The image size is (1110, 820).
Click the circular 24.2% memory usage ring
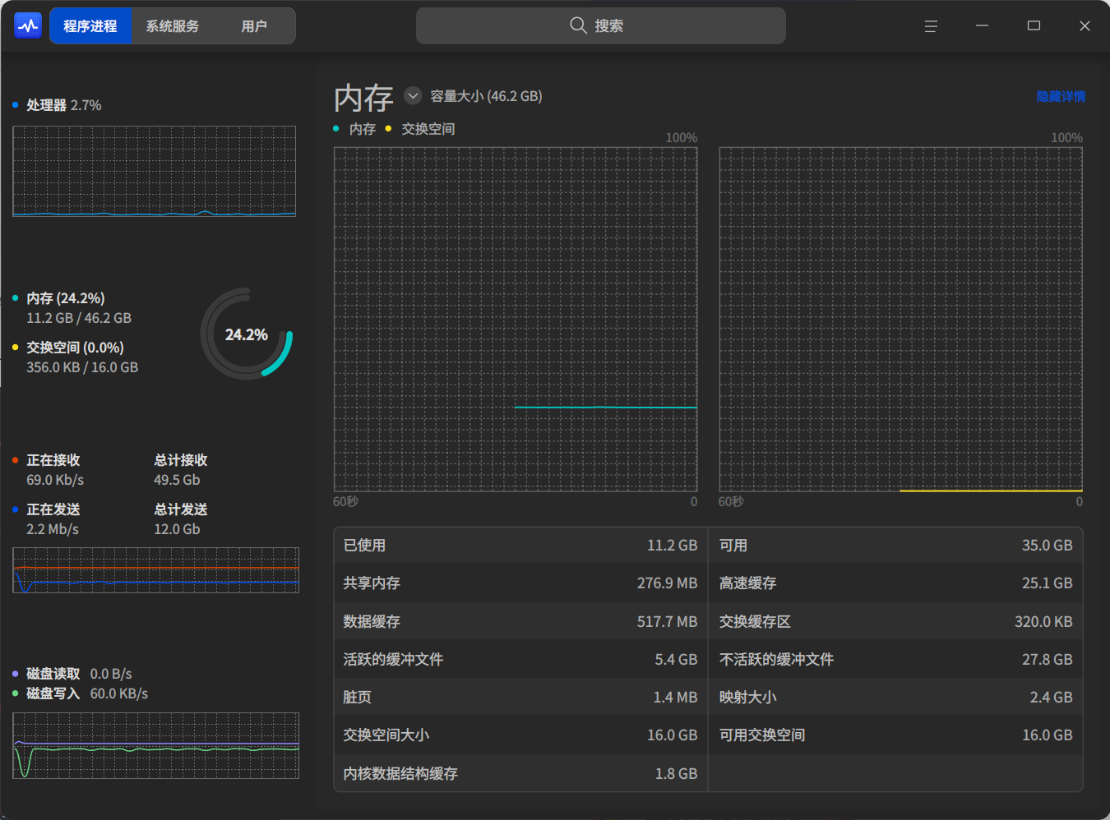pyautogui.click(x=247, y=334)
